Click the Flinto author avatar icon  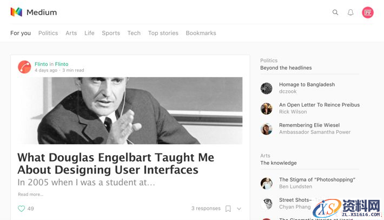point(24,66)
